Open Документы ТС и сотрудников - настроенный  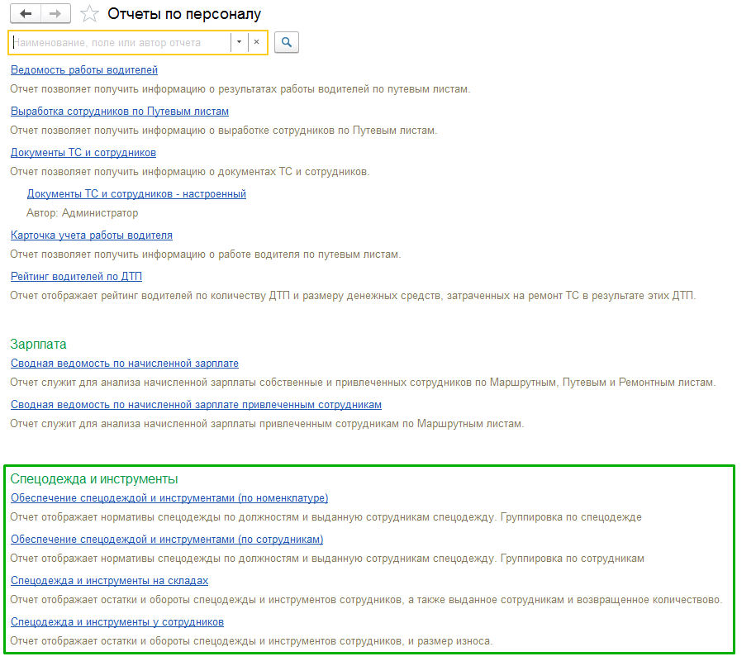[136, 194]
